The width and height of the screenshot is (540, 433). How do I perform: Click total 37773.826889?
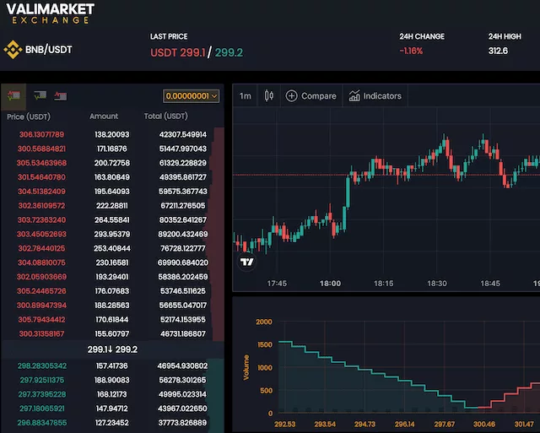[182, 423]
